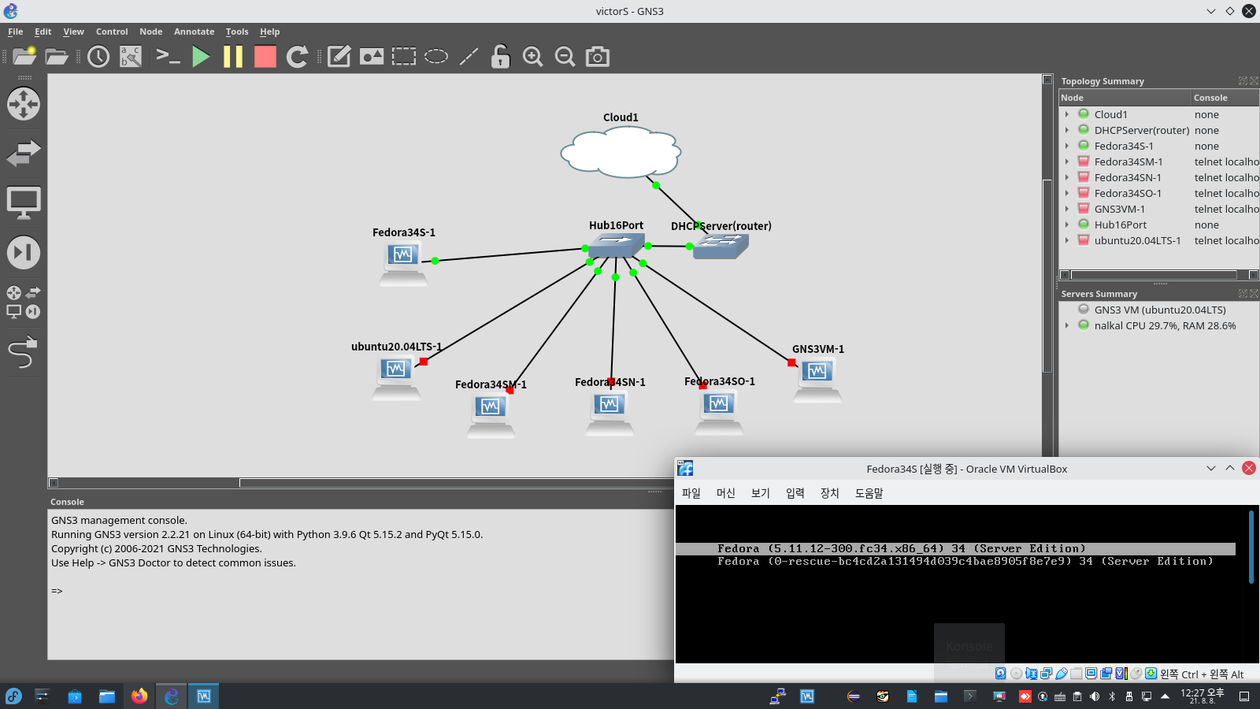Open the Help menu

[270, 32]
